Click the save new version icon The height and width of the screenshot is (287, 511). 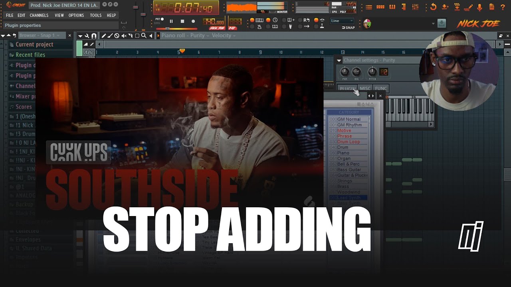point(445,7)
